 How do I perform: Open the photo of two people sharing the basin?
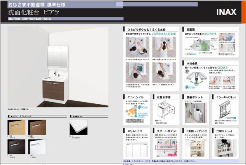tap(137, 47)
